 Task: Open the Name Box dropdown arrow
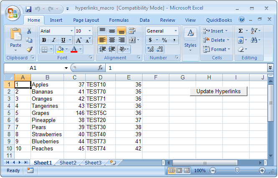coord(66,68)
